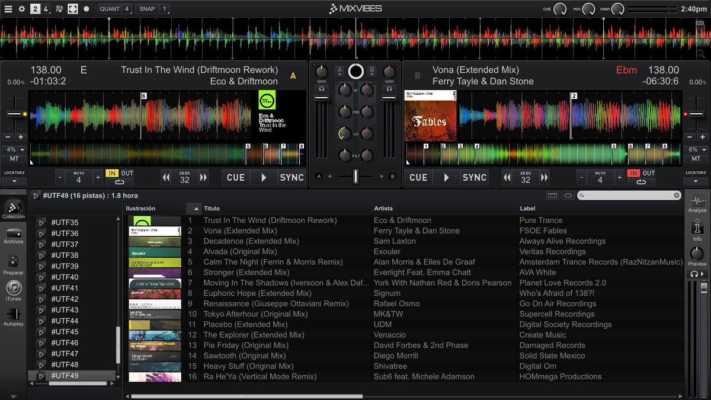
Task: Seek backward on deck B
Action: (x=507, y=177)
